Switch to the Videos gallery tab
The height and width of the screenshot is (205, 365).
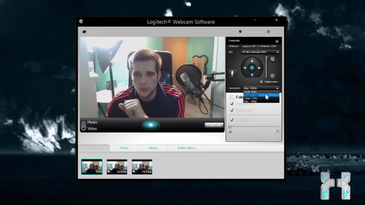tap(153, 148)
